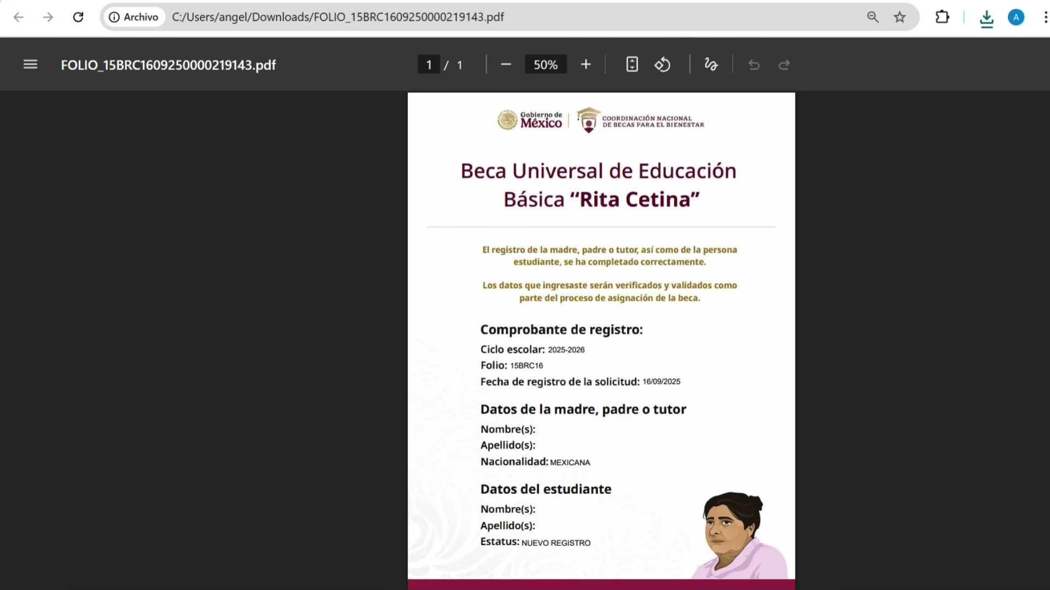Fit the PDF to page
This screenshot has height=590, width=1050.
(632, 65)
